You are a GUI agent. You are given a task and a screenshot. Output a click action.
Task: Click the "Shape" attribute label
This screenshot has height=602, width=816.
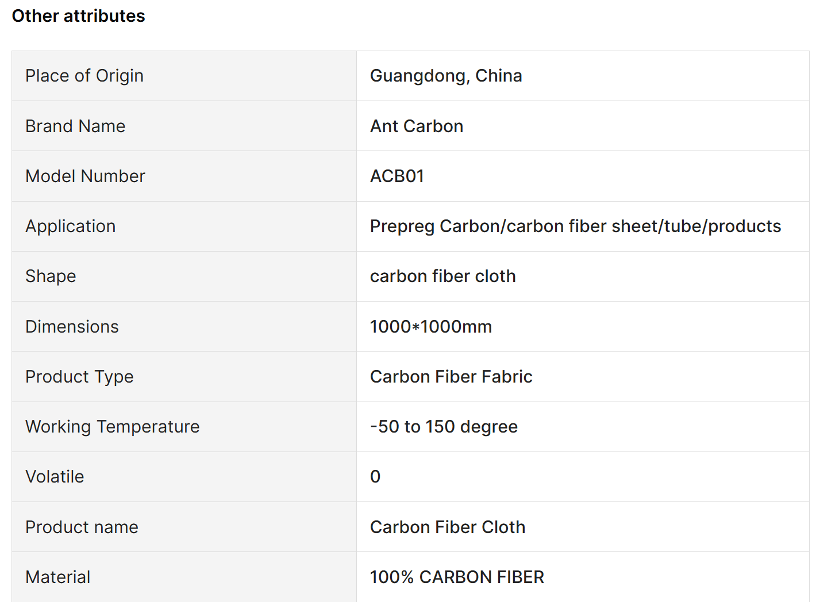[x=51, y=276]
